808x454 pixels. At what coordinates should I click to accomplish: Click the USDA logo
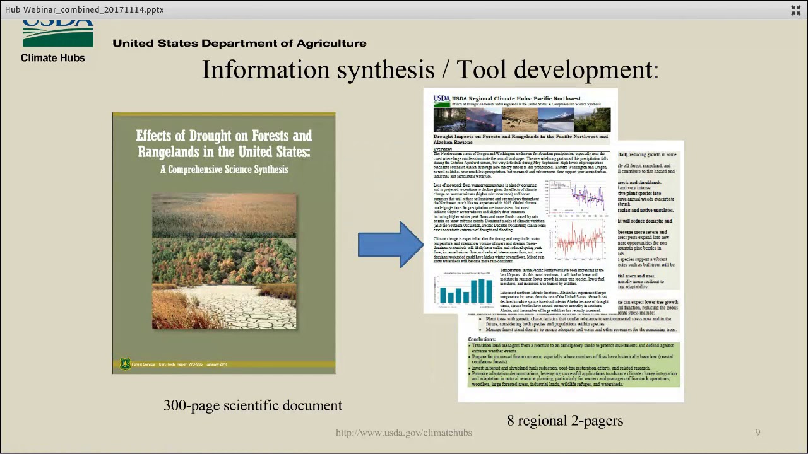click(58, 33)
